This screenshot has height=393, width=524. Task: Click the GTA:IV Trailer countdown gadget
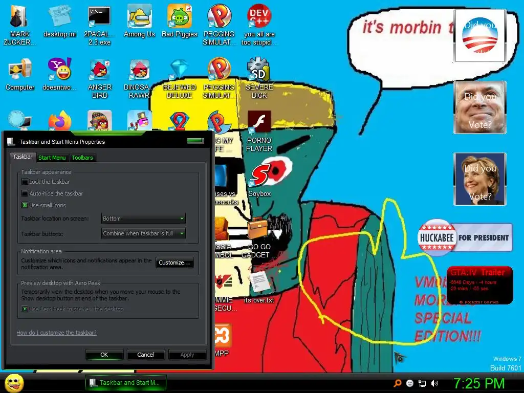point(479,286)
